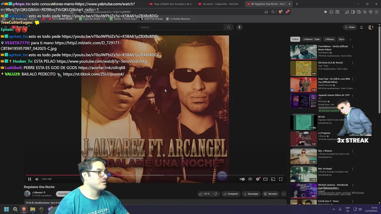Like the video with 137 K likes
This screenshot has width=381, height=214.
[204, 194]
